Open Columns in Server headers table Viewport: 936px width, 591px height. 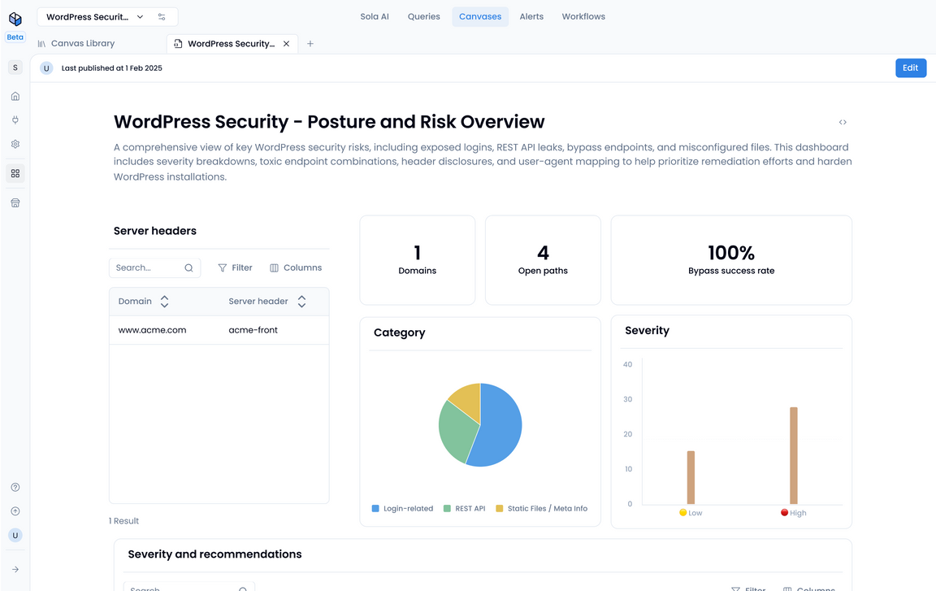pyautogui.click(x=296, y=268)
